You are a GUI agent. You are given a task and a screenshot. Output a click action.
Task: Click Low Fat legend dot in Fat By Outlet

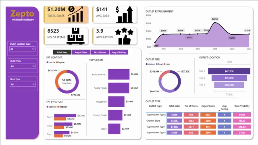[48, 107]
